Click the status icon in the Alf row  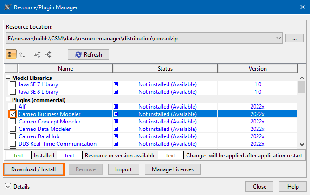click(116, 107)
